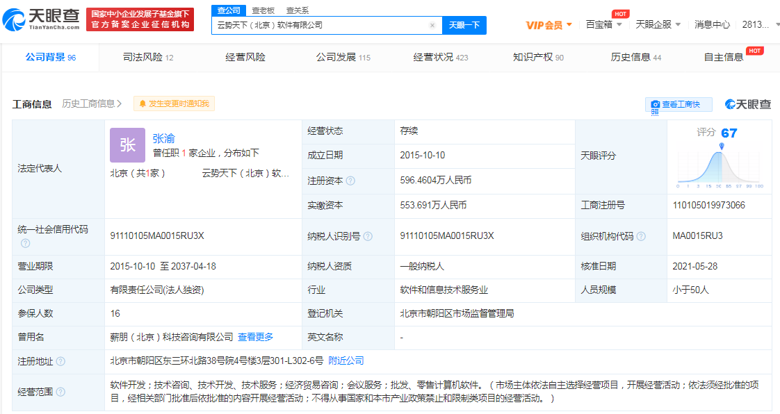Open the 公司发展 tab
Screen dimensions: 780x414
point(343,57)
